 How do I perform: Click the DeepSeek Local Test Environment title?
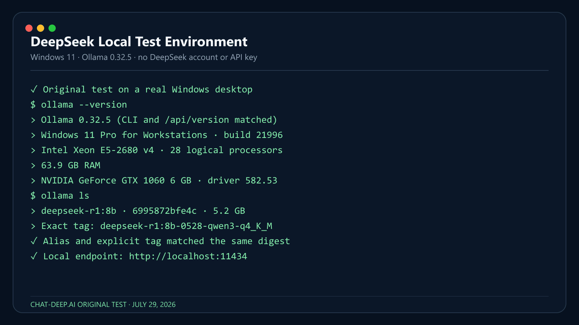tap(139, 42)
